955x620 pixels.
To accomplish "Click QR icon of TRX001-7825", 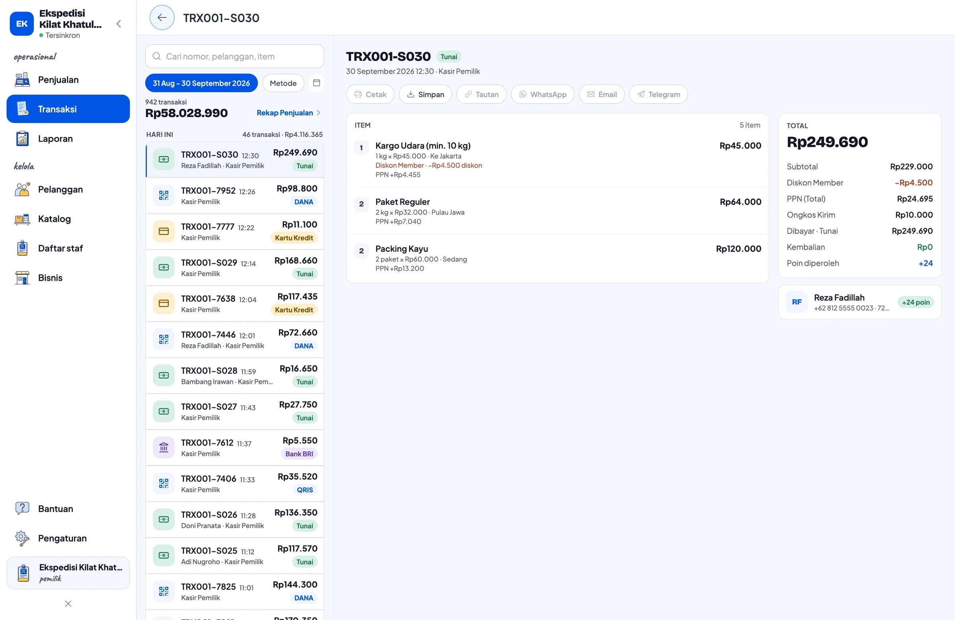I will pyautogui.click(x=164, y=591).
